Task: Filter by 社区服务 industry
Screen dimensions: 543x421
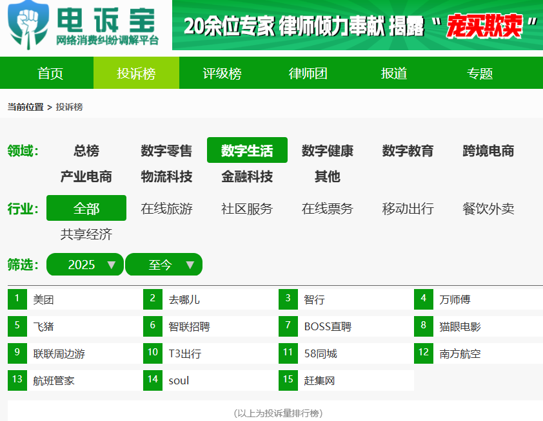Action: point(247,209)
